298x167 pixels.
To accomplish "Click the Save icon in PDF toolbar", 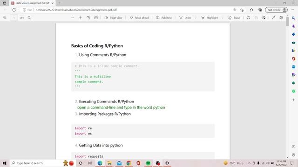I will 256,18.
